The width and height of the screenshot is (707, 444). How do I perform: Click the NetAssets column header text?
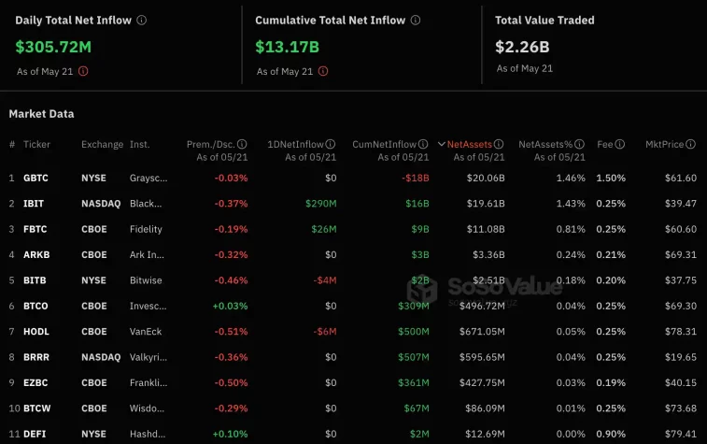click(469, 145)
